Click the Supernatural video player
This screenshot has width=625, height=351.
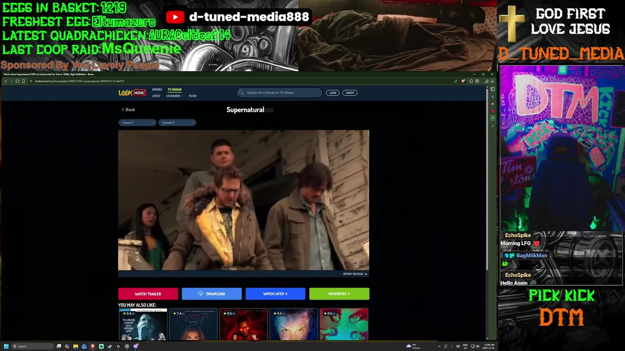click(x=244, y=200)
